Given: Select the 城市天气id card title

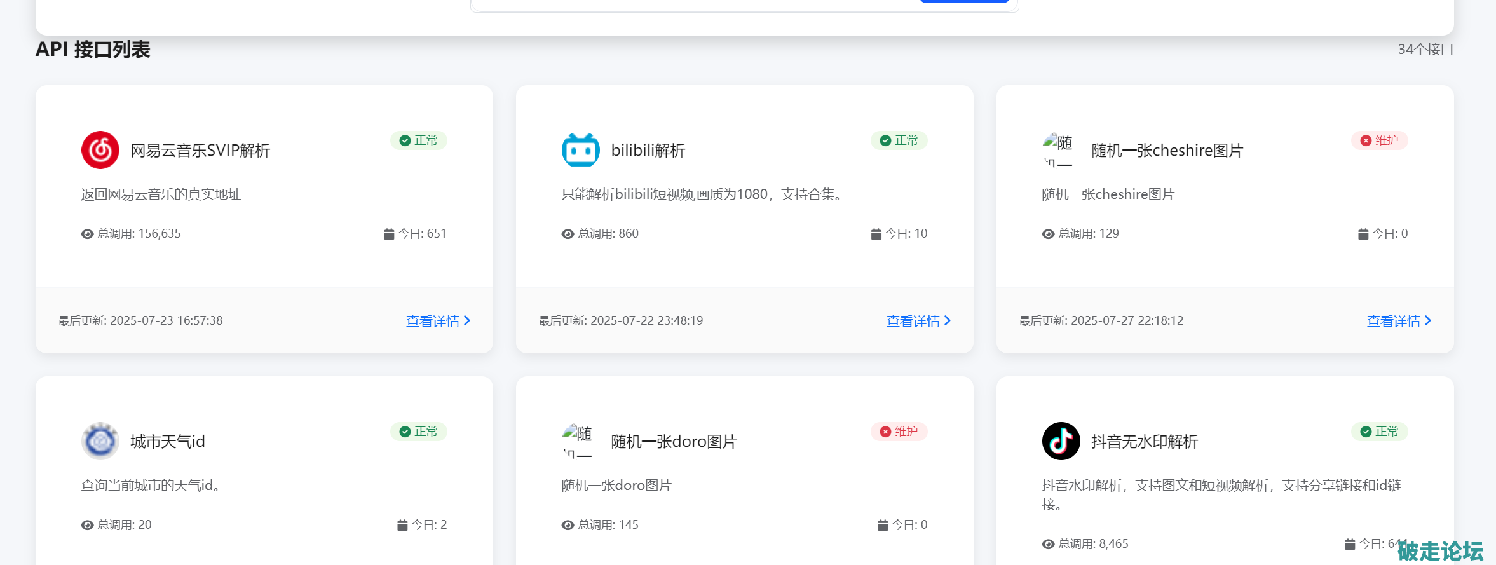Looking at the screenshot, I should pyautogui.click(x=168, y=442).
